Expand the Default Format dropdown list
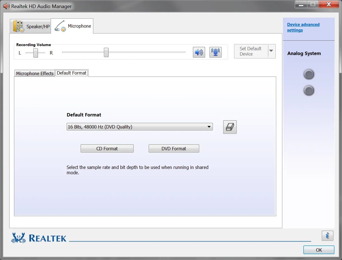 tap(209, 127)
